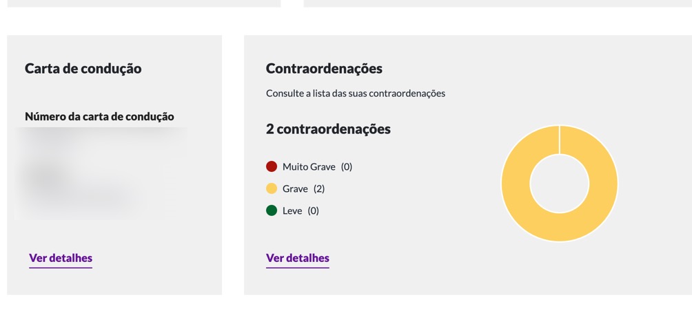The height and width of the screenshot is (328, 692).
Task: Click the empty center of the donut chart
Action: 559,184
